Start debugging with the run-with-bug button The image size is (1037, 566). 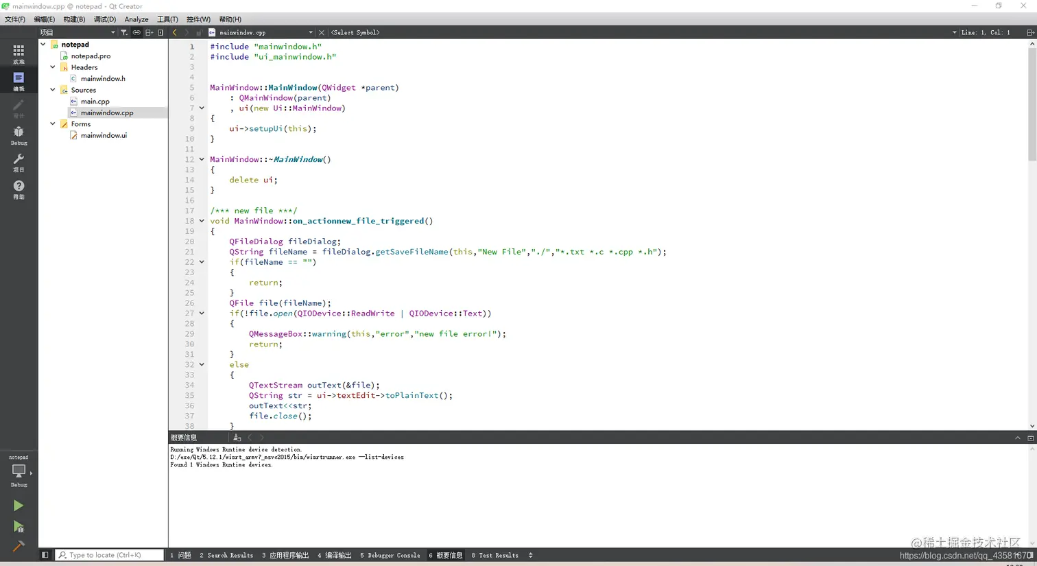19,527
